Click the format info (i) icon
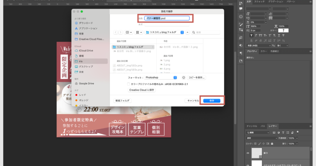Viewport: 316px width, 166px height. point(184,77)
